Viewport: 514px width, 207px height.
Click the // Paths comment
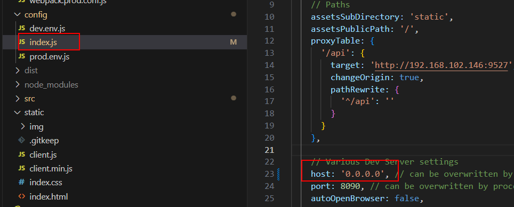pos(331,5)
